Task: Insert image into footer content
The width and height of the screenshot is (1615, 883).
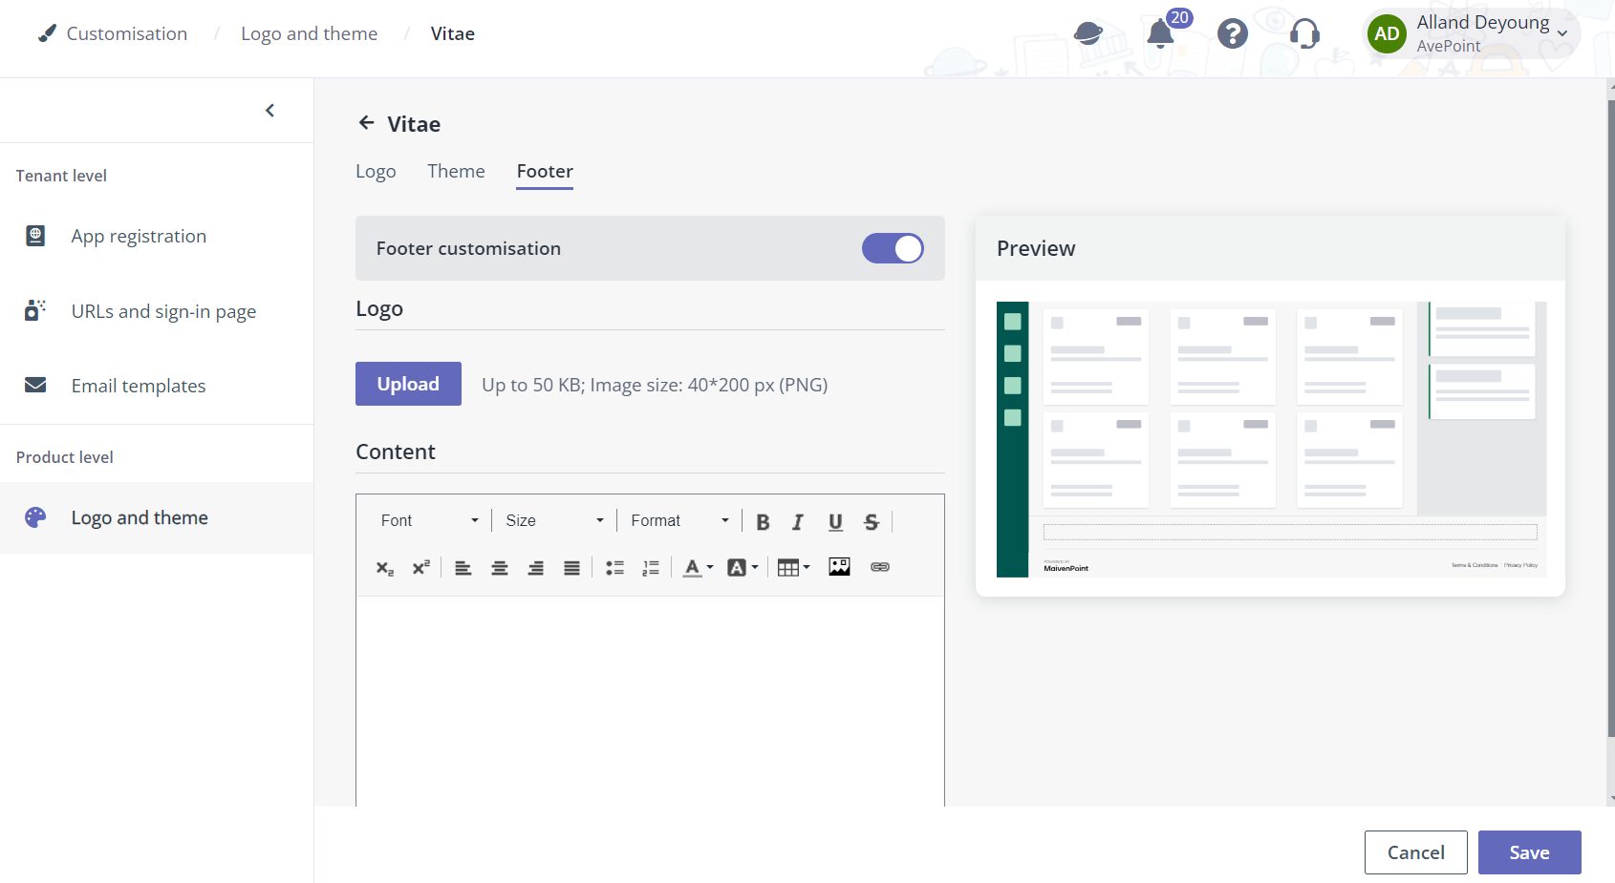Action: tap(839, 567)
